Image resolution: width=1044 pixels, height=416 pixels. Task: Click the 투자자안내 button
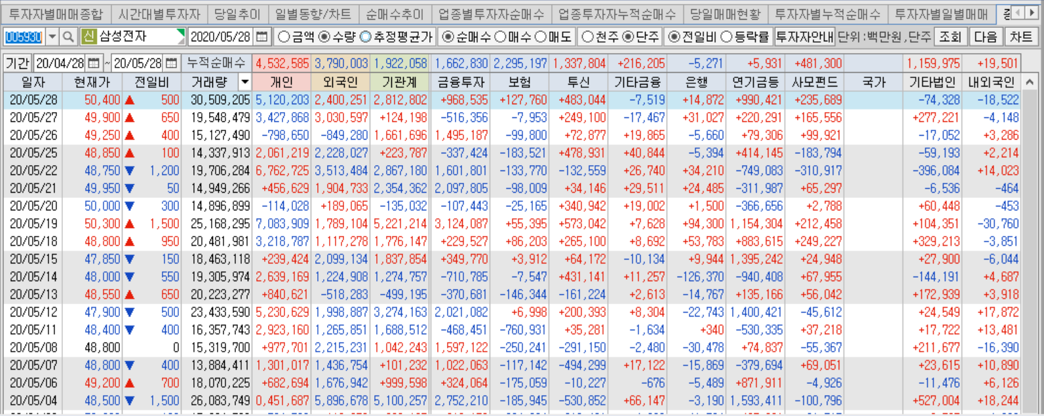[x=804, y=37]
